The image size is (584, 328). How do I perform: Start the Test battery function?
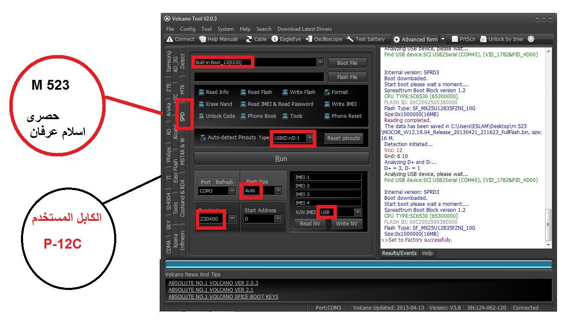(x=366, y=39)
